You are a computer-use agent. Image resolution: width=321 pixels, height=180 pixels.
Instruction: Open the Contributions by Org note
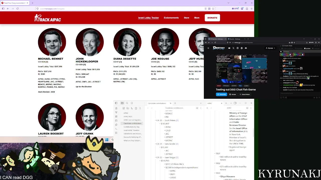(x=131, y=127)
